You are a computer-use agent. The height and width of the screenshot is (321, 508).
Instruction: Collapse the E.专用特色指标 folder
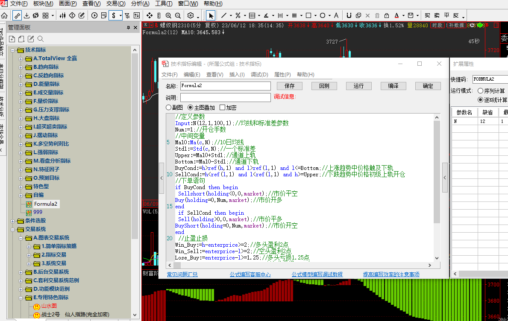pyautogui.click(x=21, y=298)
